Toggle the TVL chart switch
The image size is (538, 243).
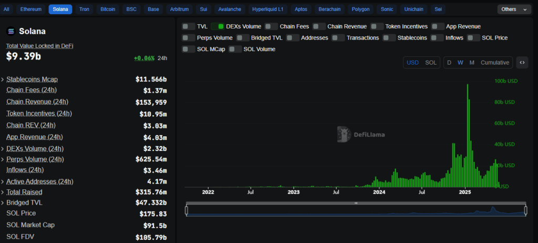tap(189, 26)
